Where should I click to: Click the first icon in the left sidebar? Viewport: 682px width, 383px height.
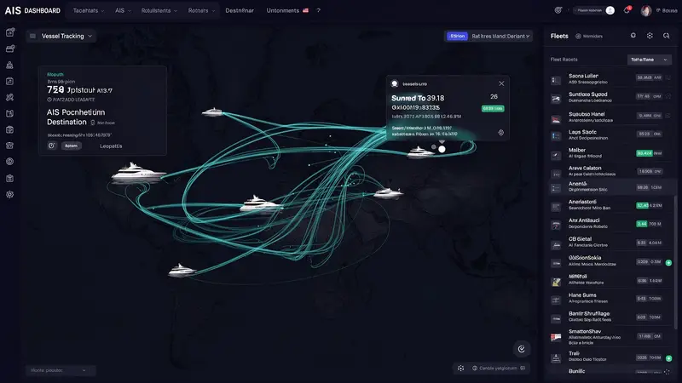tap(10, 32)
